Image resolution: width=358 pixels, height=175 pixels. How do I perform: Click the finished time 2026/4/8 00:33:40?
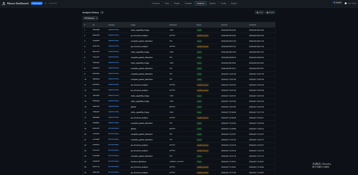256,30
